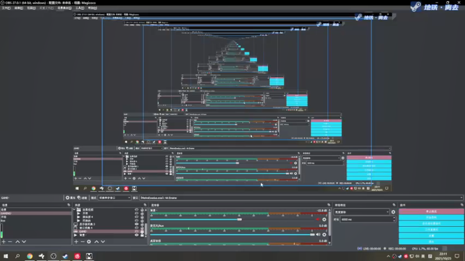
Task: Open source properties gear in source toolbar
Action: coord(70,198)
